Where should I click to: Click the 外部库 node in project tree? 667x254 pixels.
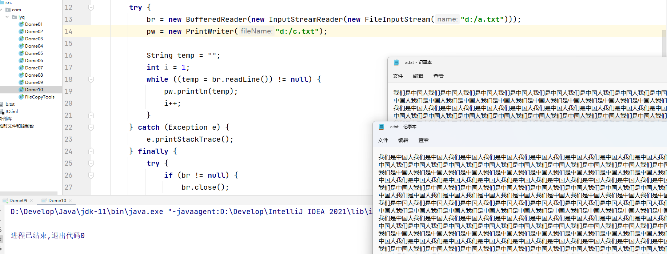click(x=6, y=119)
